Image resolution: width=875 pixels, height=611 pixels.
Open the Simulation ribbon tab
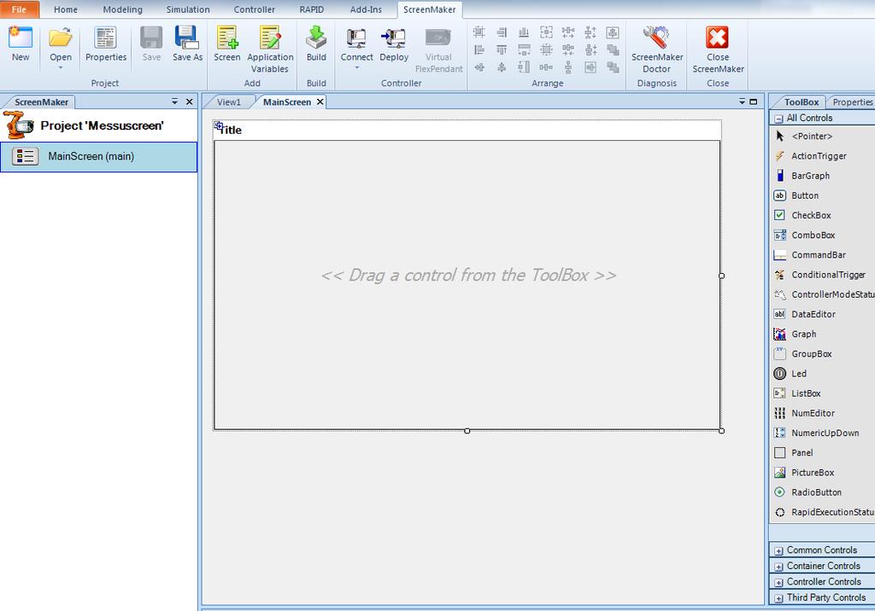tap(188, 9)
